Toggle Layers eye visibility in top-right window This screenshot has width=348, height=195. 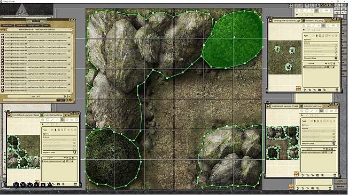tap(326, 63)
